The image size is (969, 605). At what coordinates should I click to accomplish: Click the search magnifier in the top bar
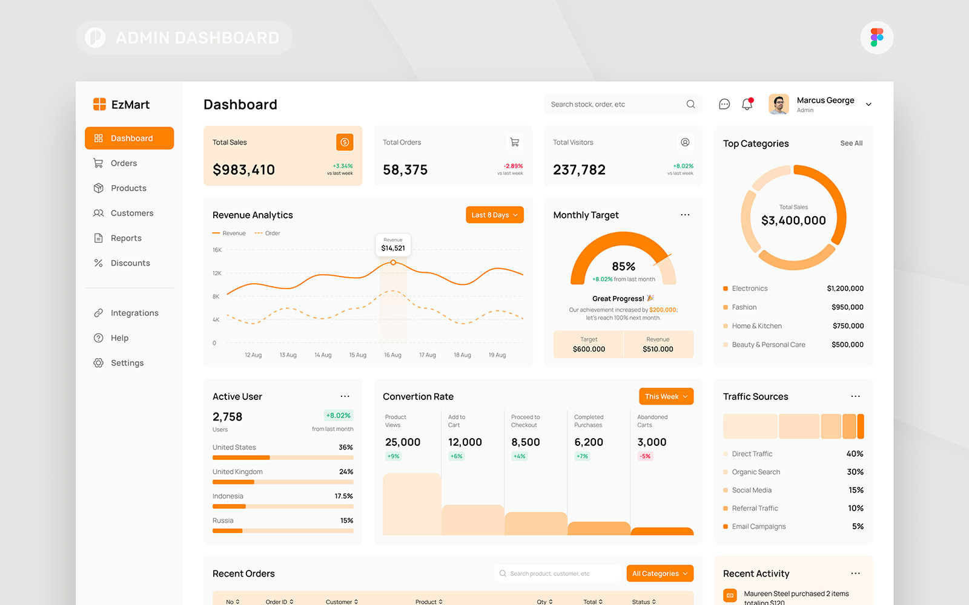690,104
